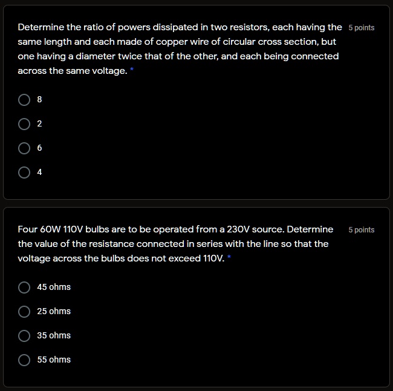The height and width of the screenshot is (391, 393).
Task: Pick the radio button for answer 6
Action: [24, 148]
